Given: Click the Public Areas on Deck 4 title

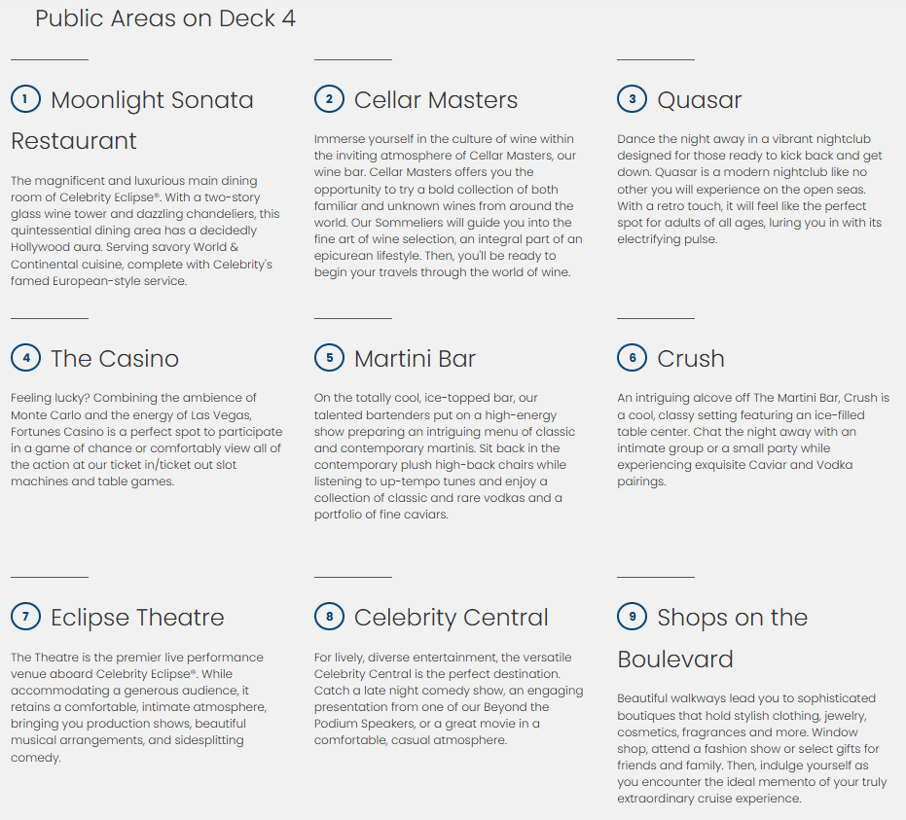Looking at the screenshot, I should (165, 18).
